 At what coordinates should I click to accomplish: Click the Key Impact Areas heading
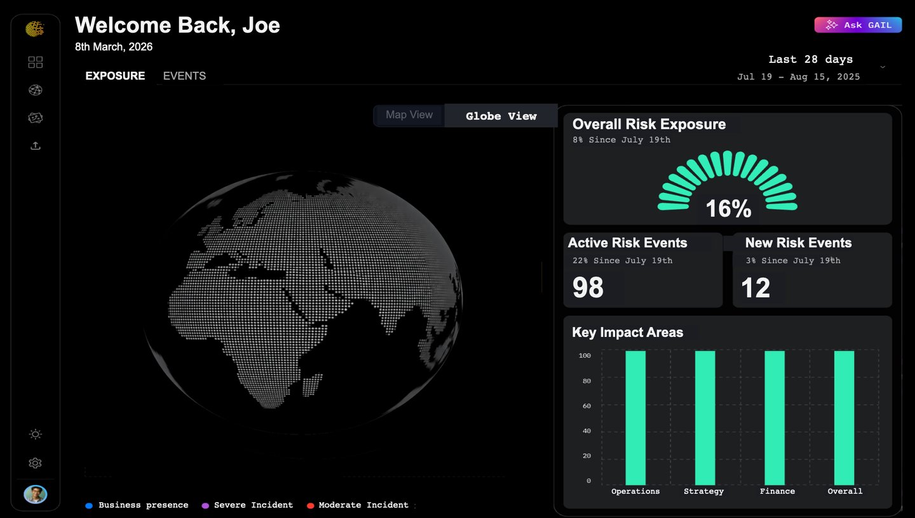pos(628,333)
